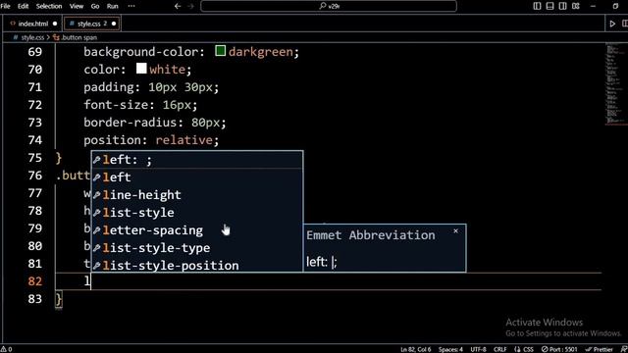Open the Edit menu

(24, 6)
